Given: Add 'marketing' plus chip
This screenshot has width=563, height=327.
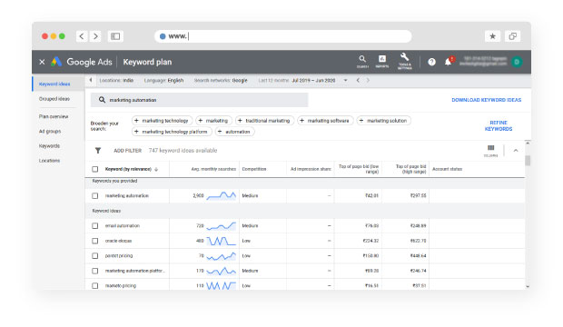Looking at the screenshot, I should click(213, 121).
